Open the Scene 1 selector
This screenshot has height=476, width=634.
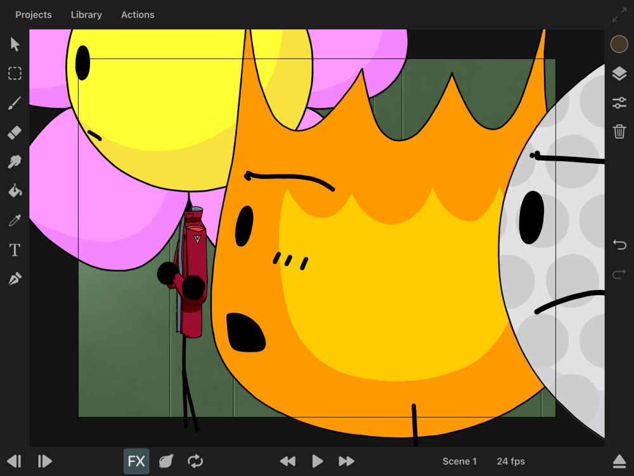[459, 461]
